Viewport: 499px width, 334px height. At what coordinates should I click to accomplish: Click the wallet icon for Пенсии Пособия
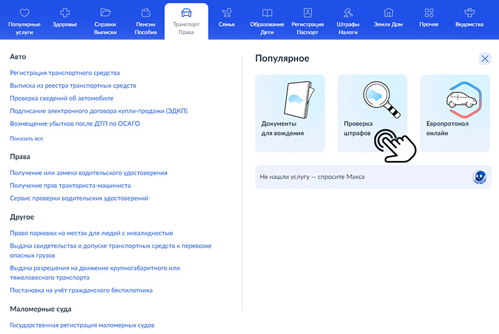(x=146, y=12)
